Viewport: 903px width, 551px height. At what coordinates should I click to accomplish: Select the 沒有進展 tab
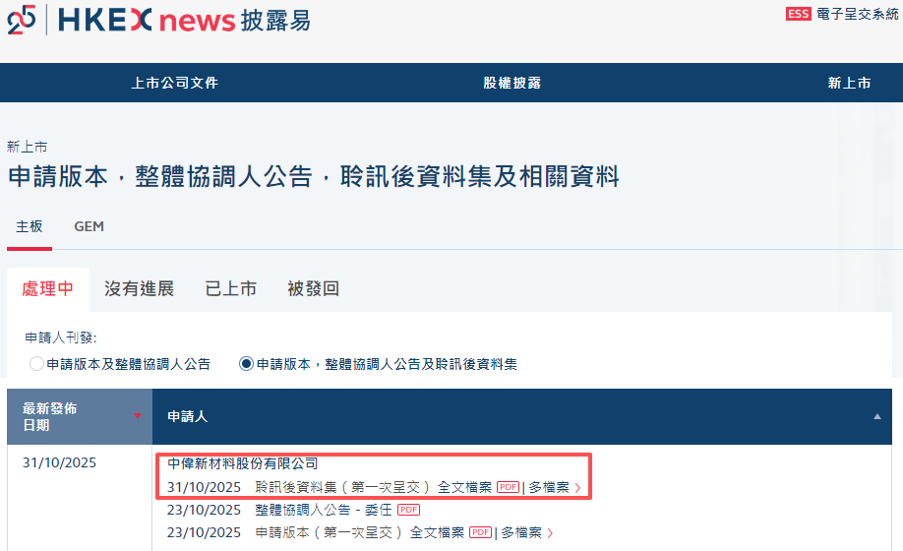click(139, 288)
